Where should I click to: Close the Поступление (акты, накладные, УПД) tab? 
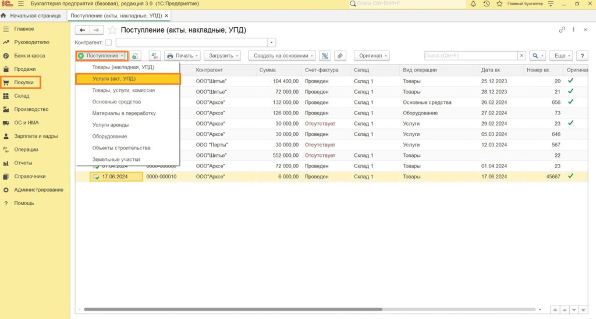(x=166, y=16)
